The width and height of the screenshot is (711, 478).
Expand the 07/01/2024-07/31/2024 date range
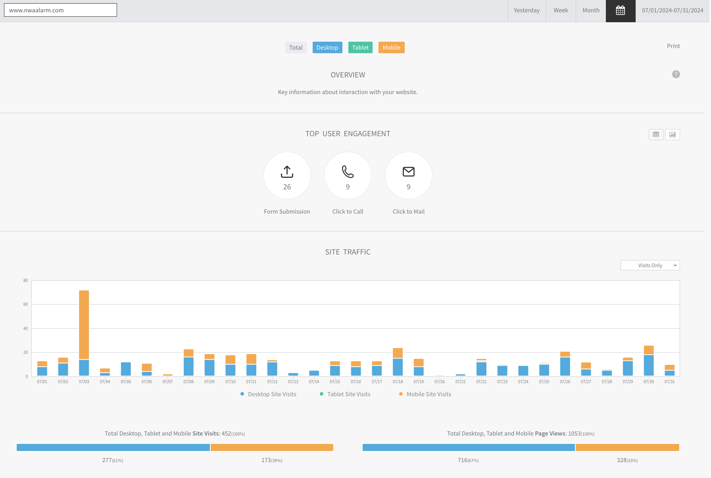click(672, 11)
